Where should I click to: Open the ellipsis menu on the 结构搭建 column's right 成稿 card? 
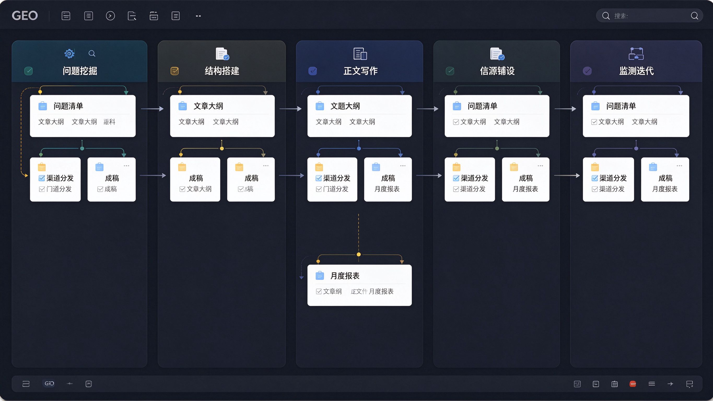[266, 166]
